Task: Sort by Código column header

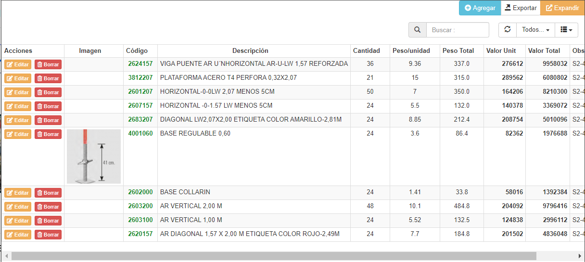Action: [x=137, y=50]
